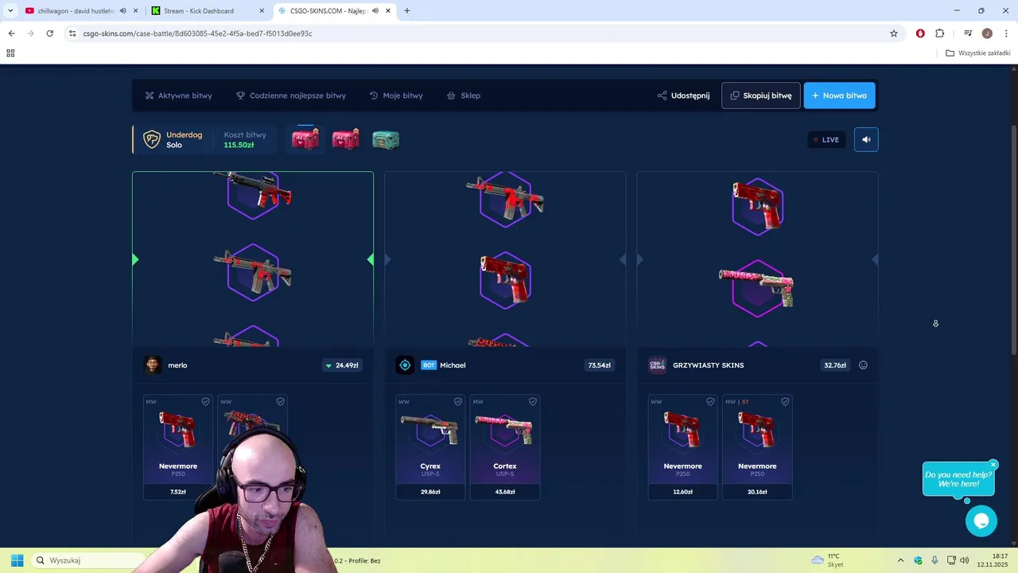1018x573 pixels.
Task: Select the first pink case icon
Action: [305, 138]
